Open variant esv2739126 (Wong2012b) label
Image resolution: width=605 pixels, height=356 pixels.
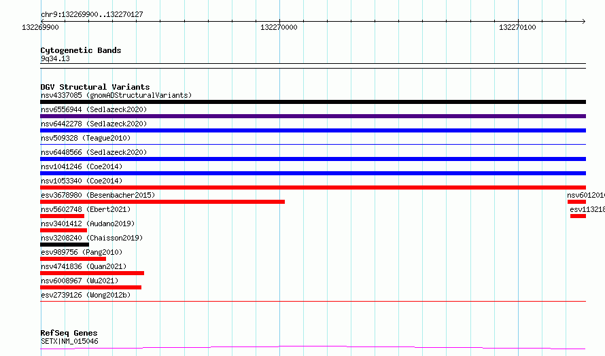pos(86,295)
